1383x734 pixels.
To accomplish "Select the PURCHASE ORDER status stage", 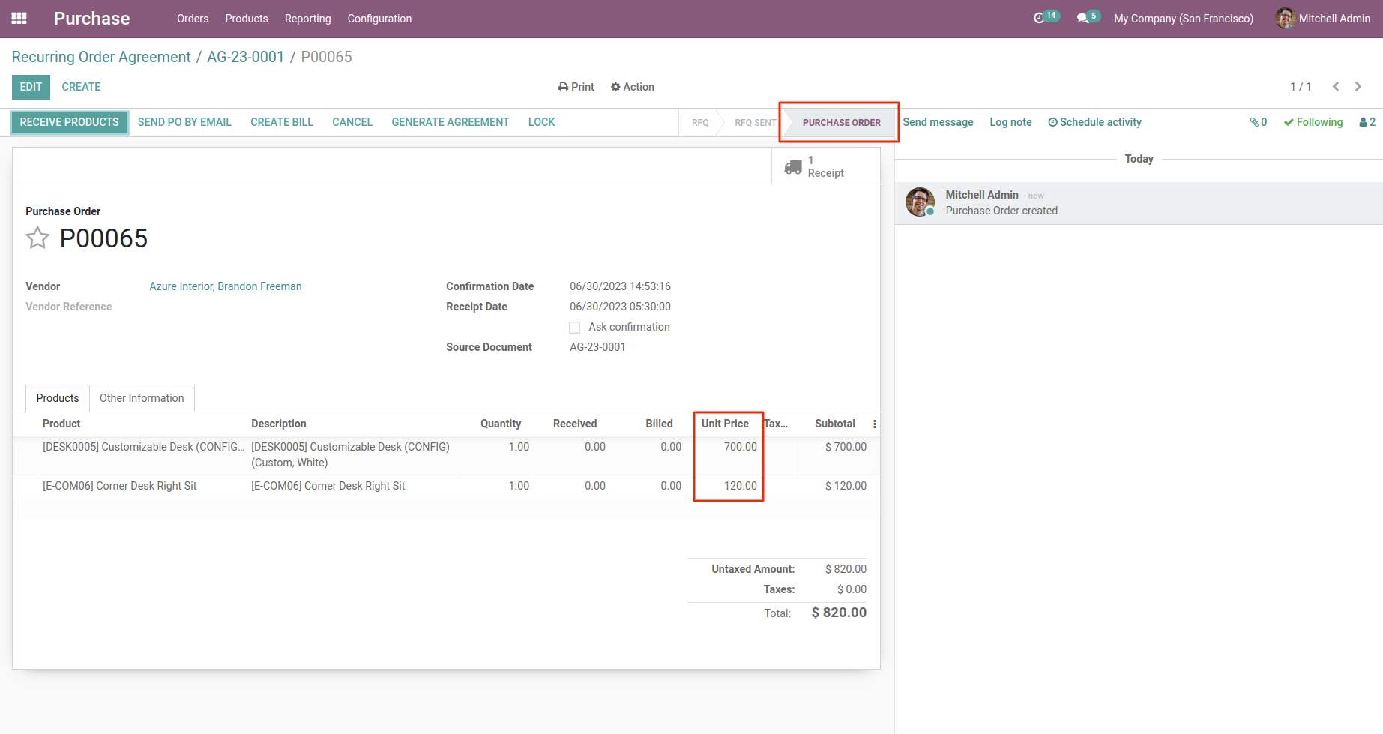I will (841, 123).
